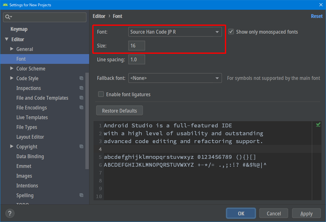Click the Cancel button
Image resolution: width=326 pixels, height=222 pixels.
coord(274,214)
